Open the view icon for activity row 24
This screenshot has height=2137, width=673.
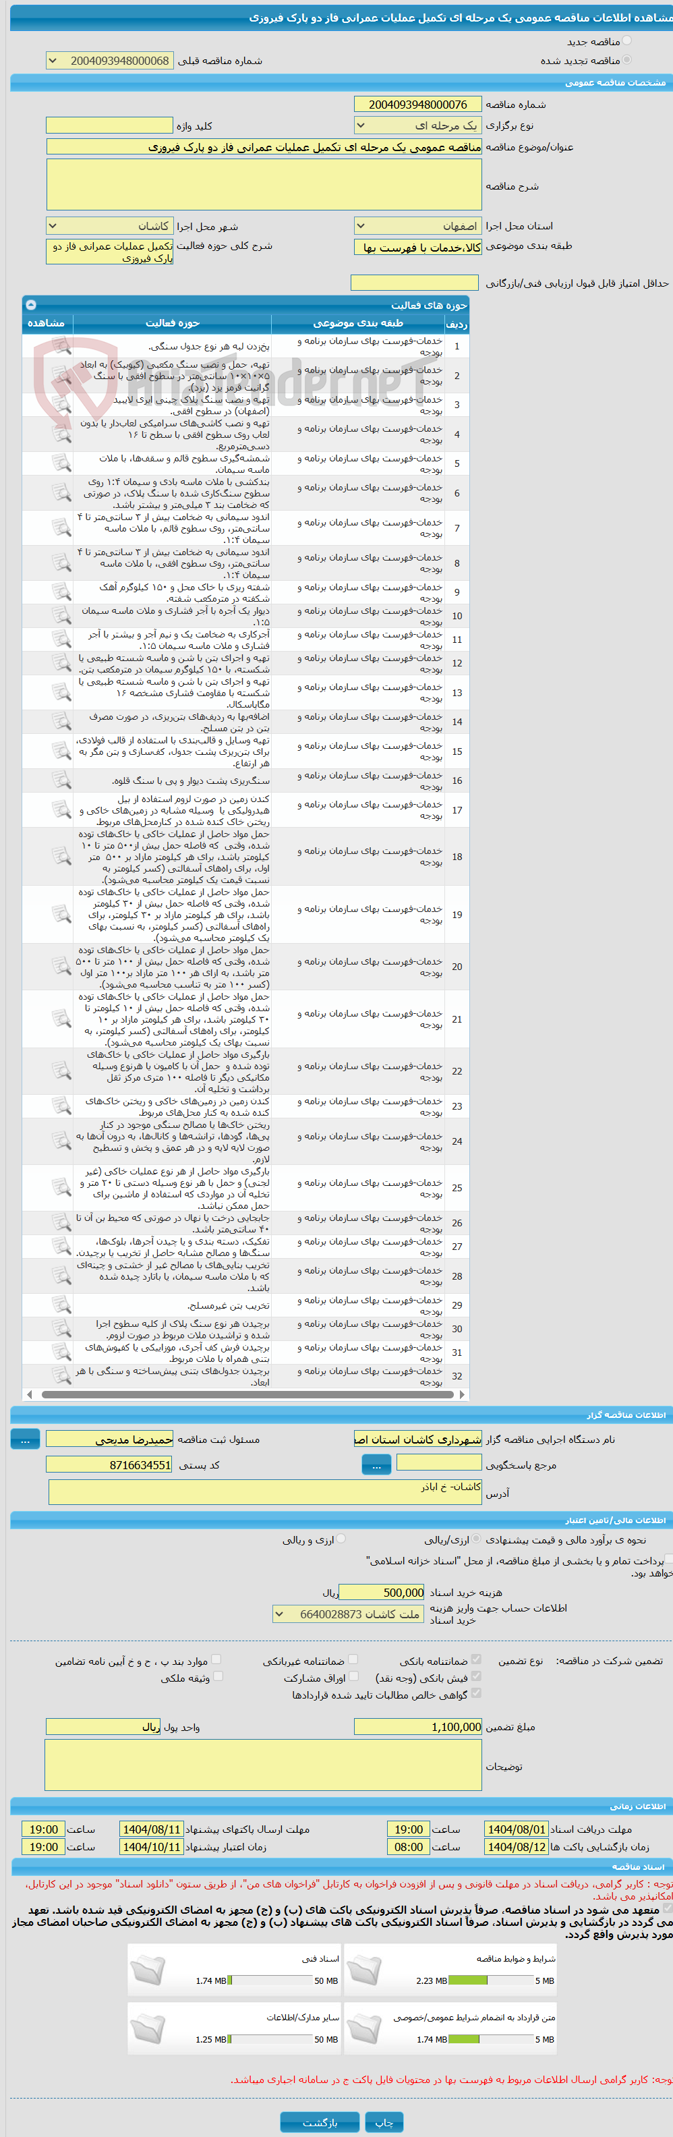61,1141
